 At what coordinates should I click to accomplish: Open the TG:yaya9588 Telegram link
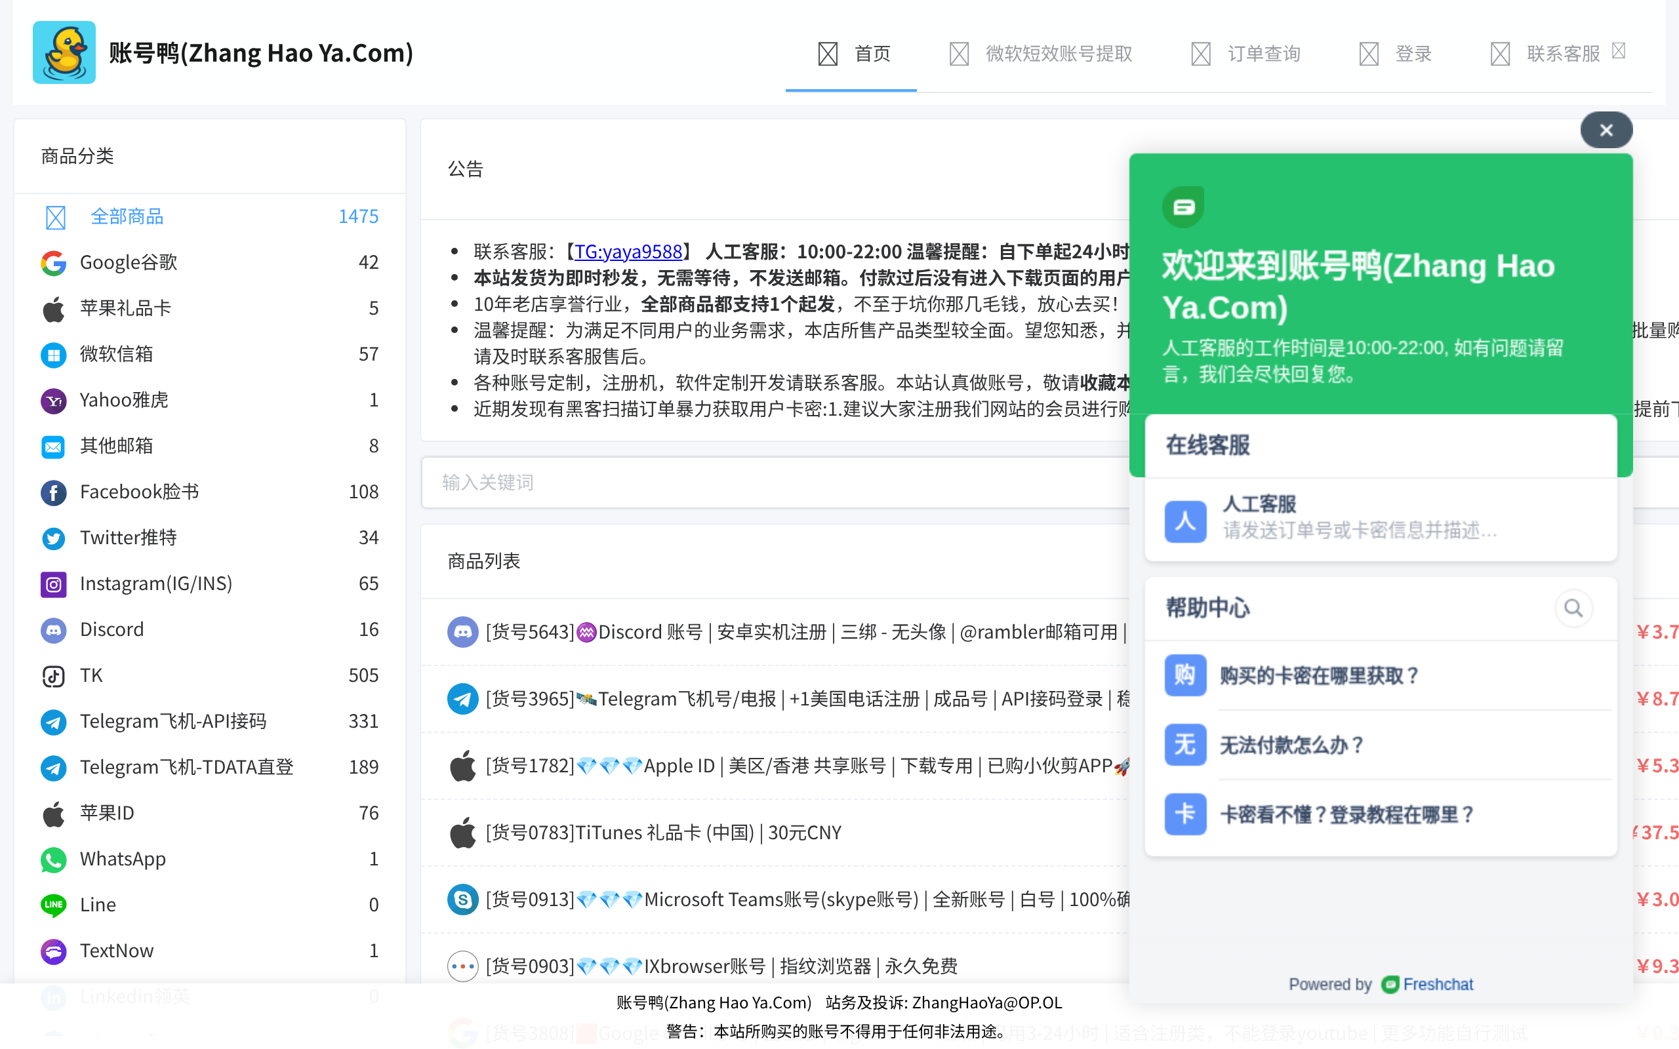pos(628,251)
